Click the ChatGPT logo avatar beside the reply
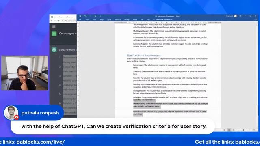The width and height of the screenshot is (260, 146). [54, 49]
